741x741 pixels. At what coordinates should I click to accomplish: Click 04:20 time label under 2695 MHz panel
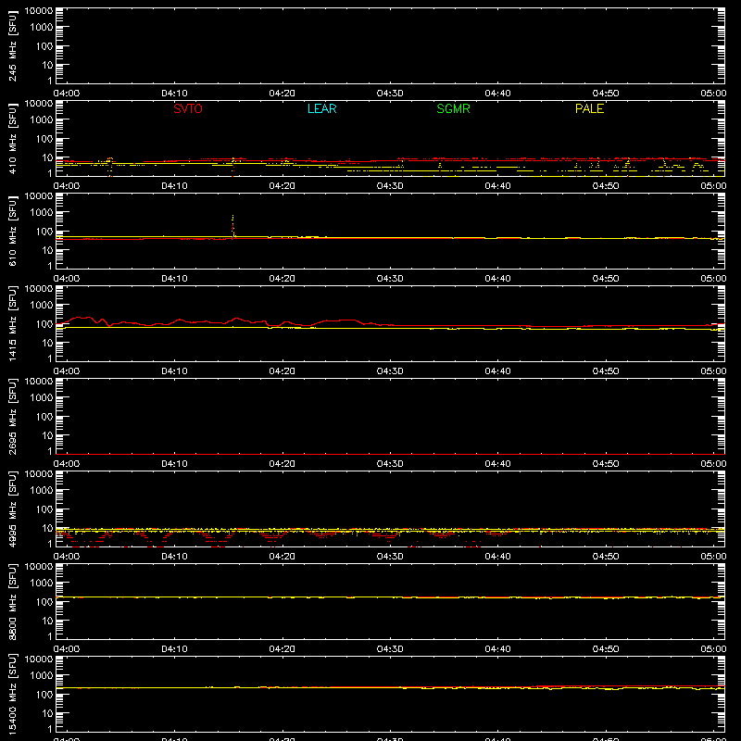tap(283, 464)
